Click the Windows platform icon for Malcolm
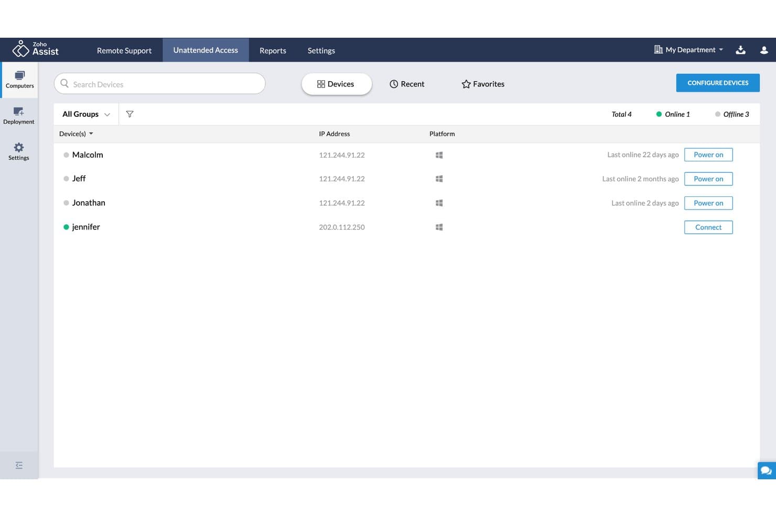776x517 pixels. tap(439, 155)
